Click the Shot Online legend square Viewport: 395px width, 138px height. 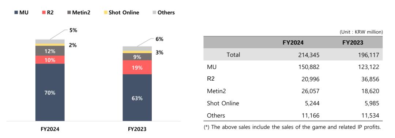pyautogui.click(x=105, y=12)
